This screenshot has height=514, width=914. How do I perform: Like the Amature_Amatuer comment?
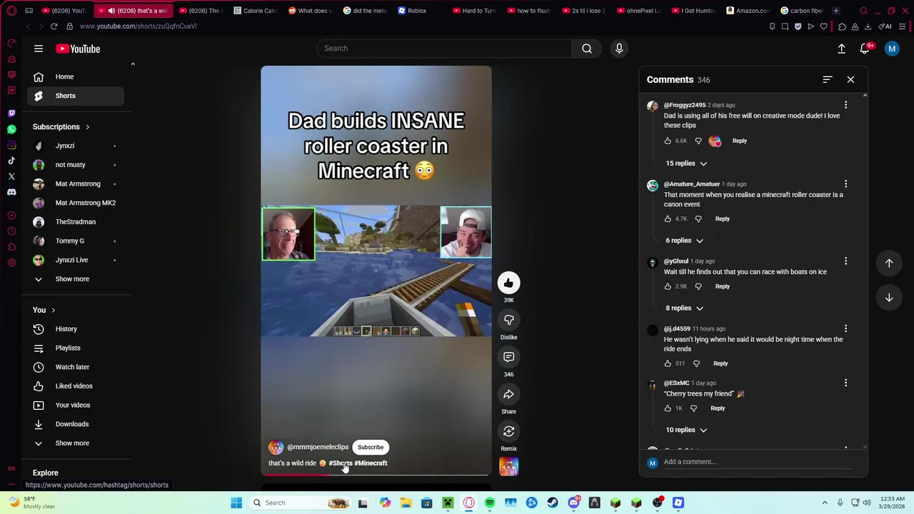[668, 218]
